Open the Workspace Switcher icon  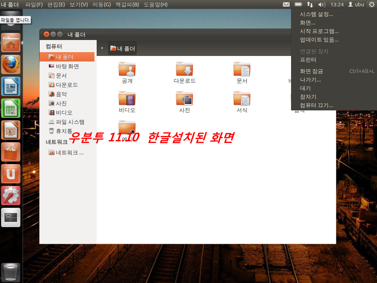click(x=11, y=217)
